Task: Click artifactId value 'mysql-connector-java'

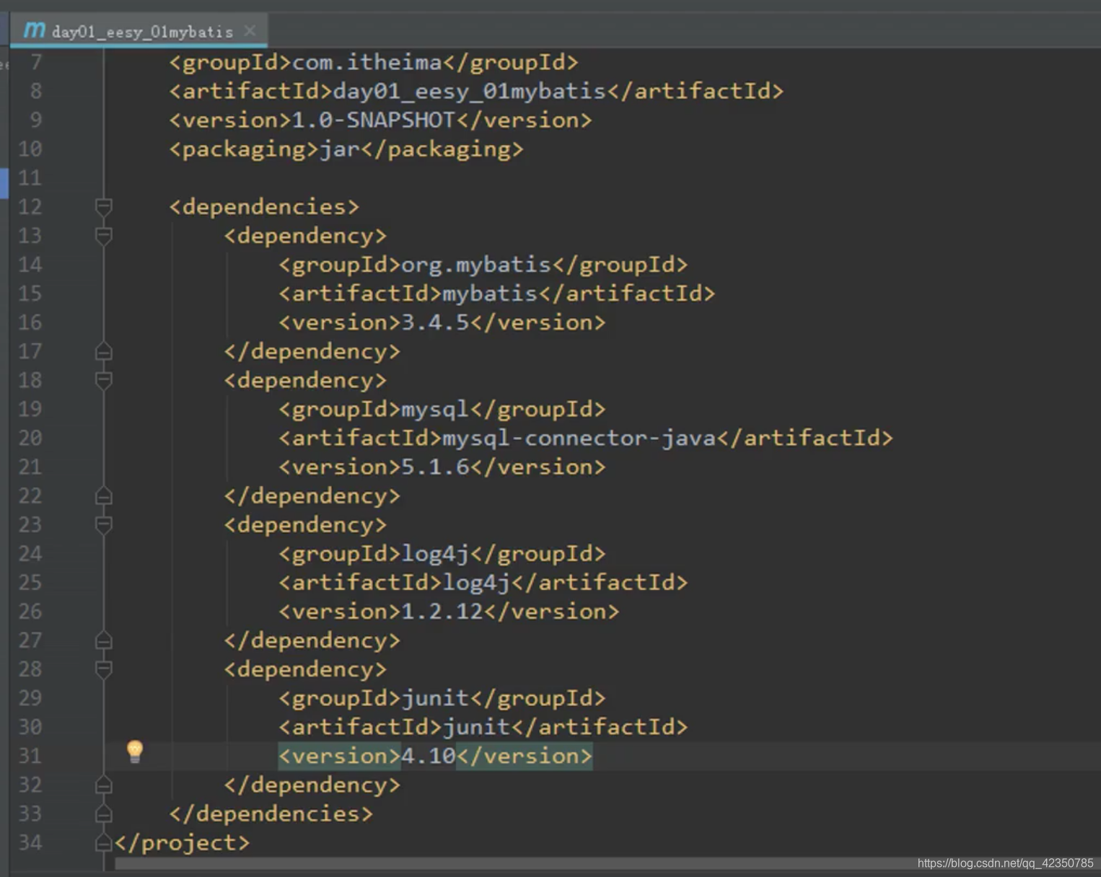Action: (x=579, y=438)
